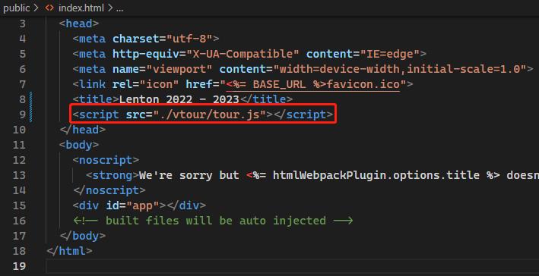Click the "width=device-width,initial-scale=1.0" value

400,69
